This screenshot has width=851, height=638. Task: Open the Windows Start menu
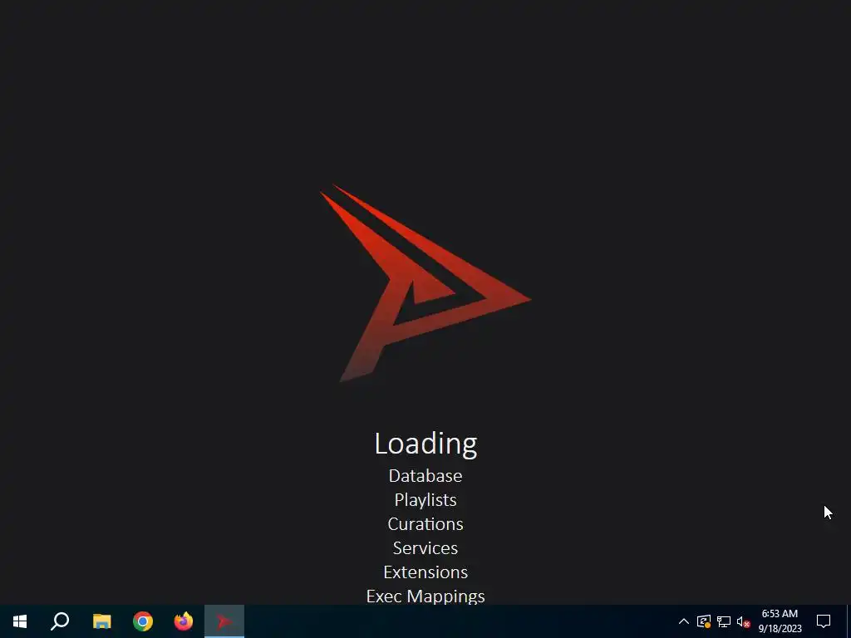20,621
